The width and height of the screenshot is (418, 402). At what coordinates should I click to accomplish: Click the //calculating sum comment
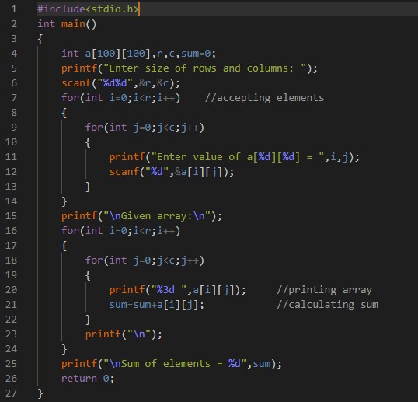coord(327,305)
